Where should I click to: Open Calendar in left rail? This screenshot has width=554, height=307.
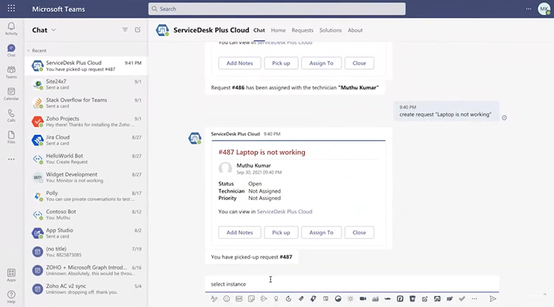click(x=11, y=94)
